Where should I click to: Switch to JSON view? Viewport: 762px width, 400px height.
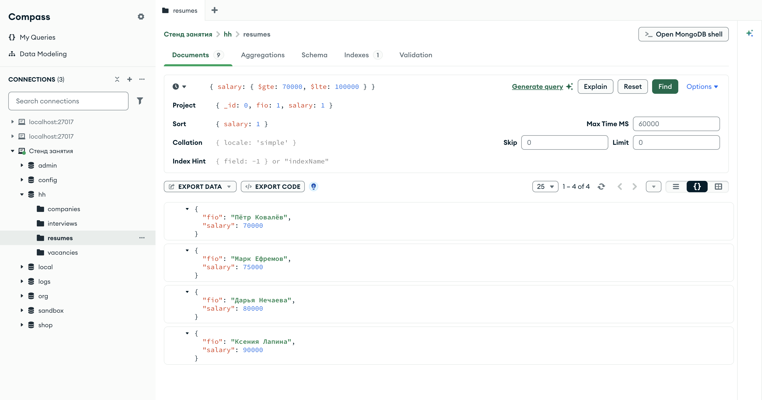click(697, 187)
